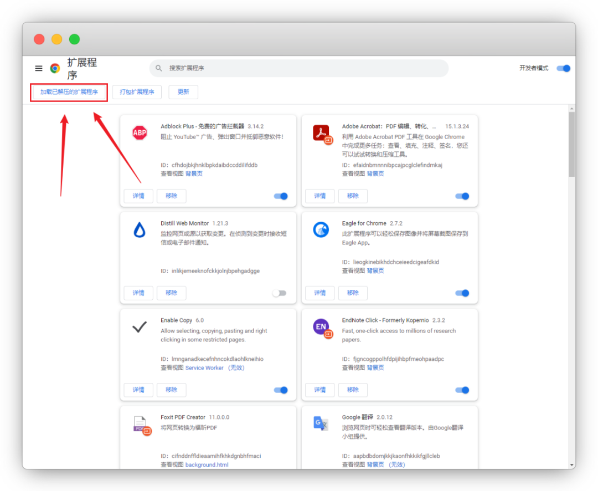Click the Foxit PDF Creator title text
The image size is (598, 491).
click(x=183, y=417)
